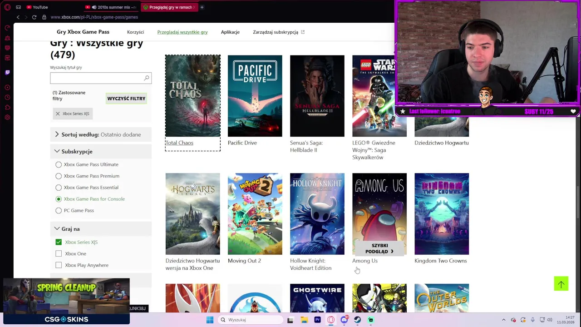Check Xbox Play Anywhere checkbox
This screenshot has width=581, height=327.
click(x=59, y=265)
